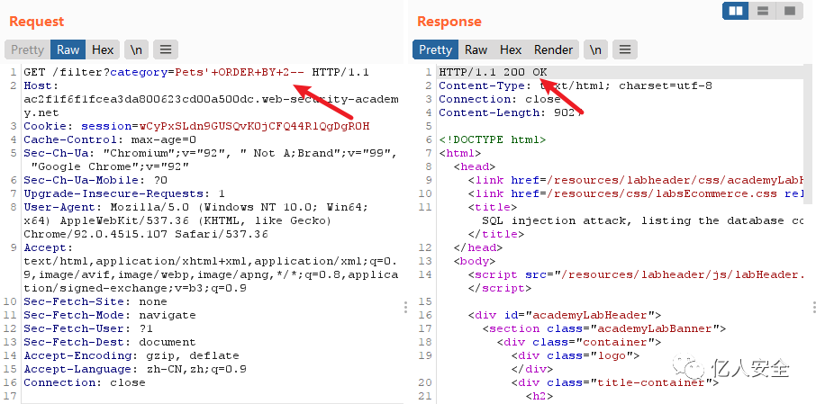Screen dimensions: 816x404
Task: Click the 'Sec-Ch-Ua-Mobile' request header
Action: click(95, 181)
